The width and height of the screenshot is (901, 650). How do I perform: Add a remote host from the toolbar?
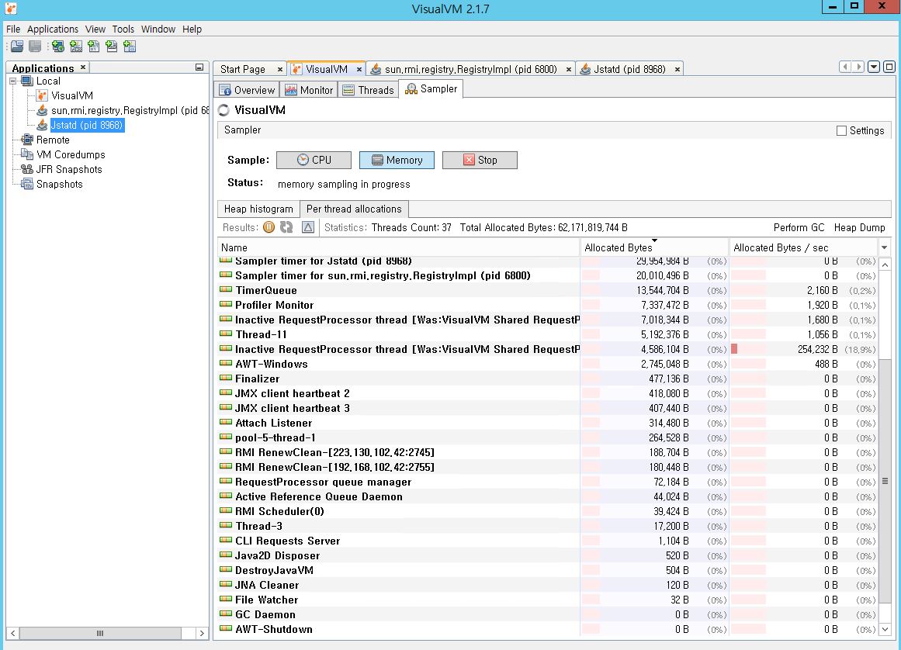[57, 47]
